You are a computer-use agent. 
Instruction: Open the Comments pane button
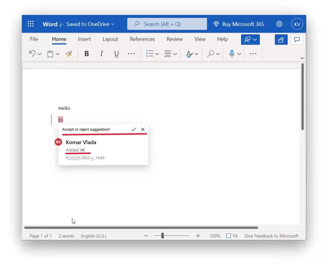click(297, 39)
